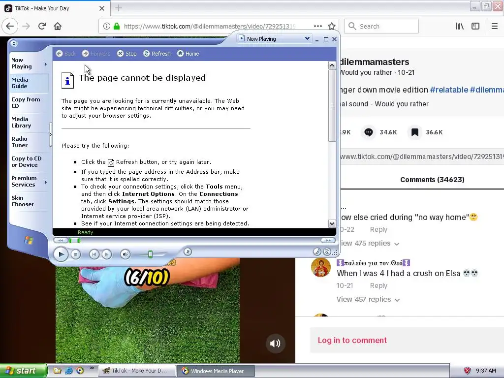Click the Back button in Media Guide
Image resolution: width=504 pixels, height=378 pixels.
click(65, 54)
